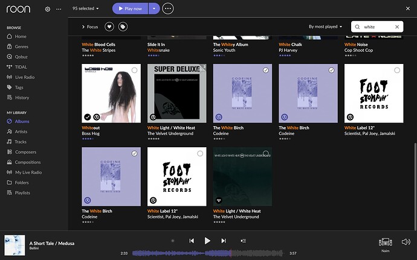Image resolution: width=417 pixels, height=260 pixels.
Task: Click album title 'White Chalk'
Action: tap(291, 45)
